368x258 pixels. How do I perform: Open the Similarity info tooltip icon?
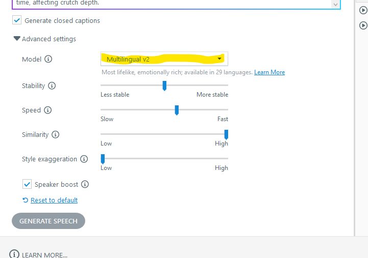pos(56,135)
